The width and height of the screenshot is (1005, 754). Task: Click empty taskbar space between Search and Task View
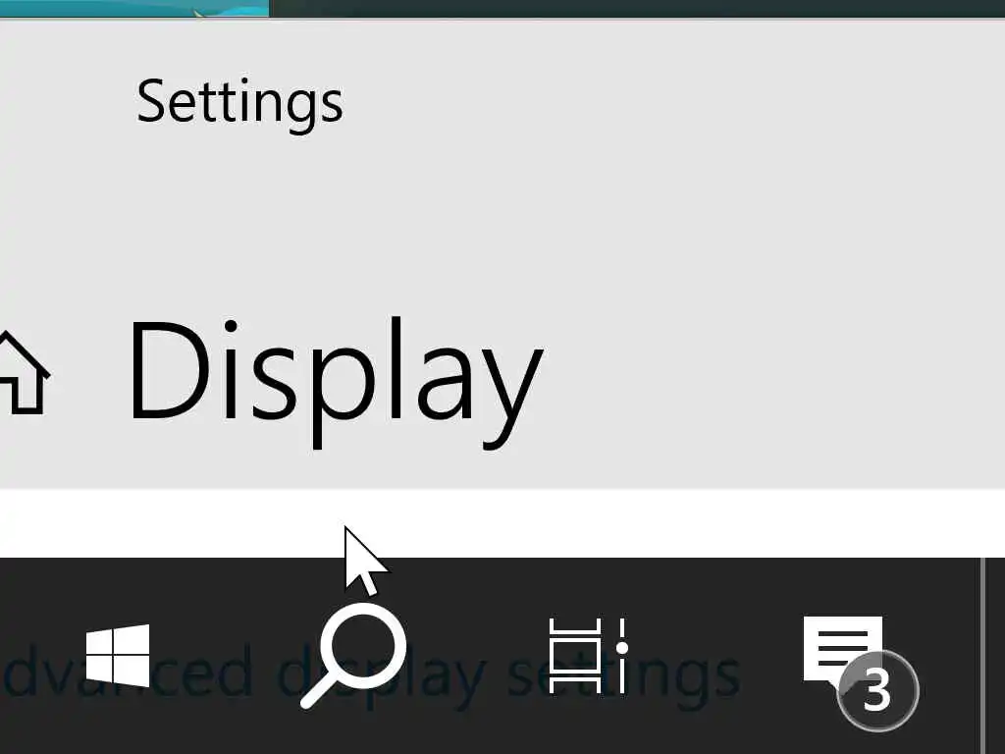[x=478, y=656]
